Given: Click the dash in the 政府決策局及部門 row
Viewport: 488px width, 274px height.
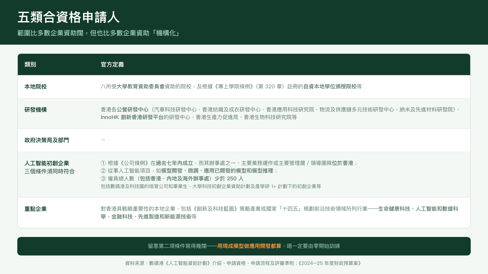Looking at the screenshot, I should [103, 140].
